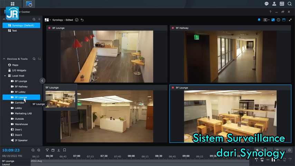This screenshot has height=166, width=295.
Task: Toggle fullscreen view of the layout
Action: (x=290, y=20)
